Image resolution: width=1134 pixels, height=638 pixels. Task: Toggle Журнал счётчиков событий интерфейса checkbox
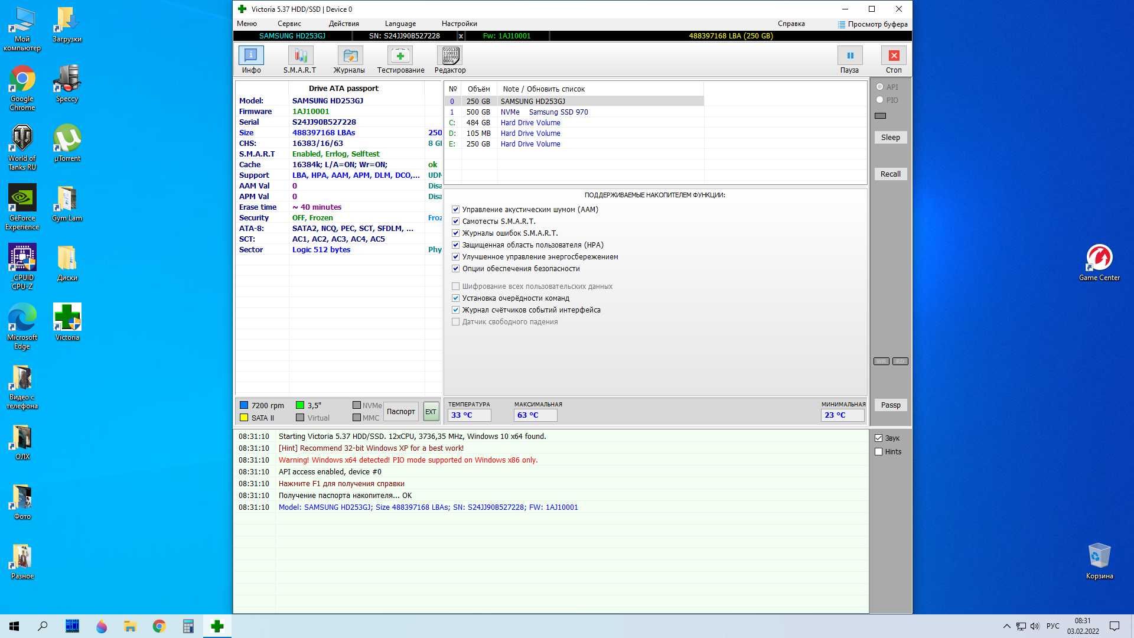[455, 310]
